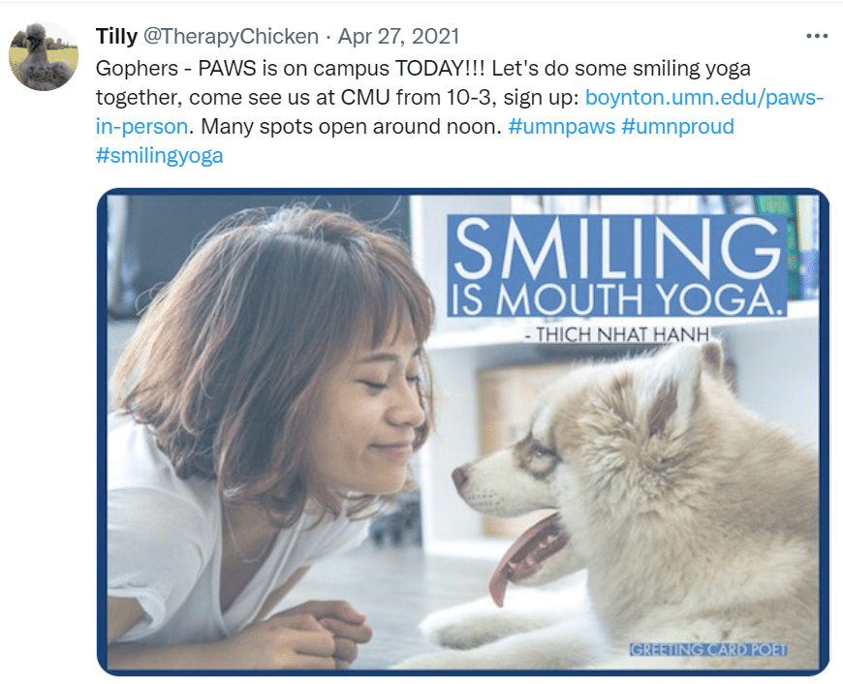Browse the #smilingyoga hashtag

160,155
